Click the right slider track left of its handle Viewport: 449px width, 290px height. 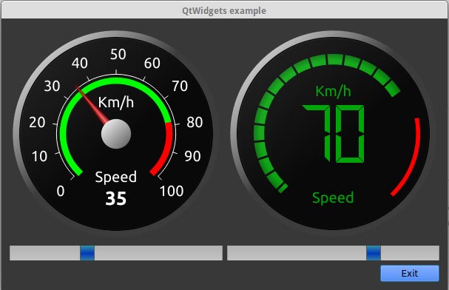tap(297, 253)
